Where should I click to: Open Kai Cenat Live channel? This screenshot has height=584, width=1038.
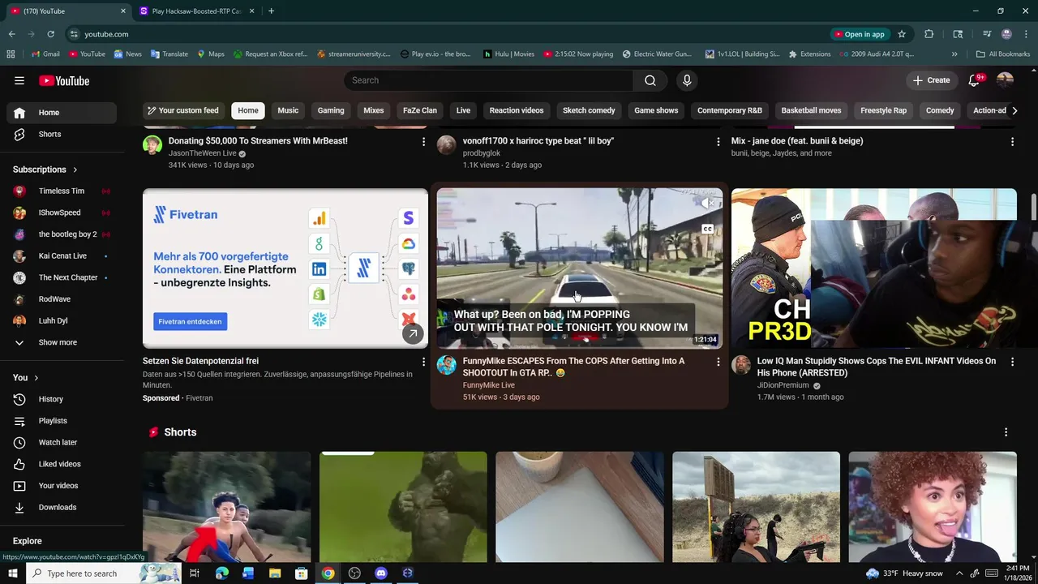click(62, 256)
